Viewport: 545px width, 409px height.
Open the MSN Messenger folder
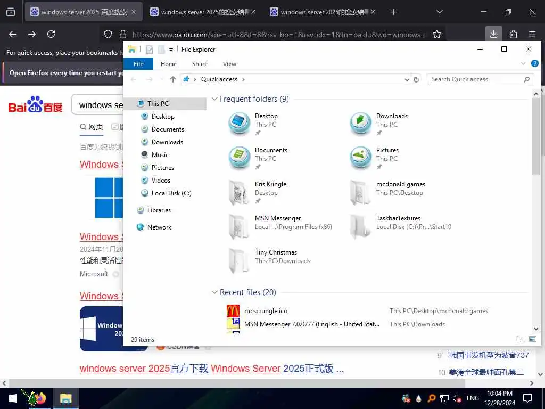coord(280,226)
